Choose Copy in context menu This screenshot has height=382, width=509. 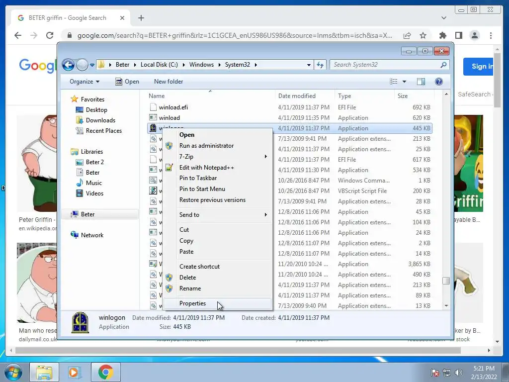point(186,241)
